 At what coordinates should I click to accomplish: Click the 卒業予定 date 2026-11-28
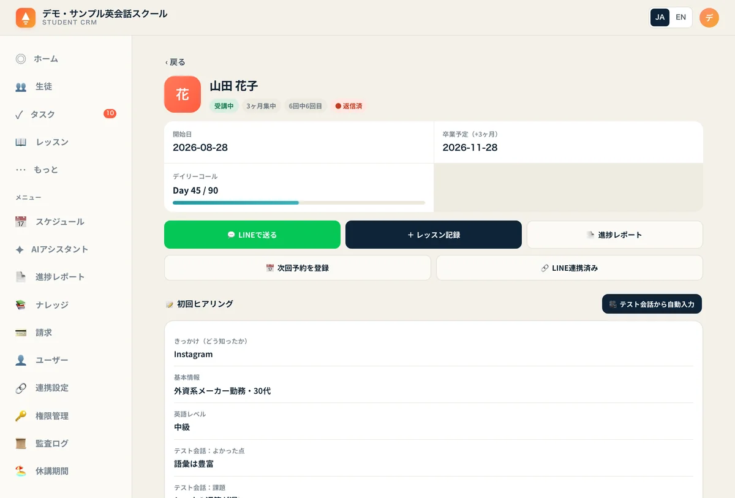tap(470, 148)
